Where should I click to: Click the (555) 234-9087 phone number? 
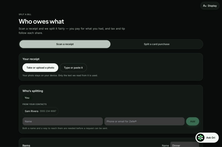click(x=48, y=111)
